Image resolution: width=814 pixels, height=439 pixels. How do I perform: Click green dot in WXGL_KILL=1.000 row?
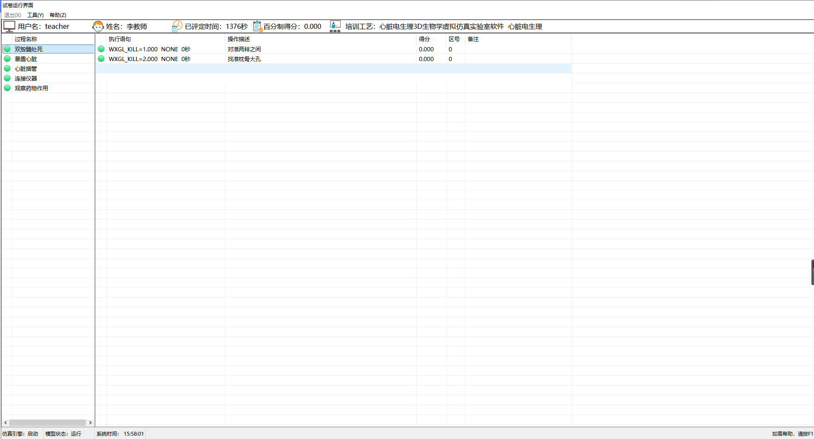point(101,49)
